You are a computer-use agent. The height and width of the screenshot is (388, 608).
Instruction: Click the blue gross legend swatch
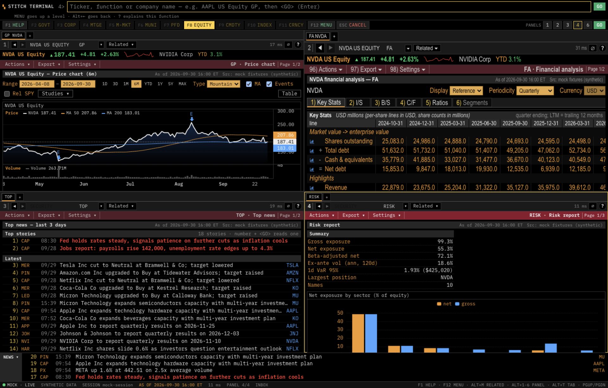point(457,304)
